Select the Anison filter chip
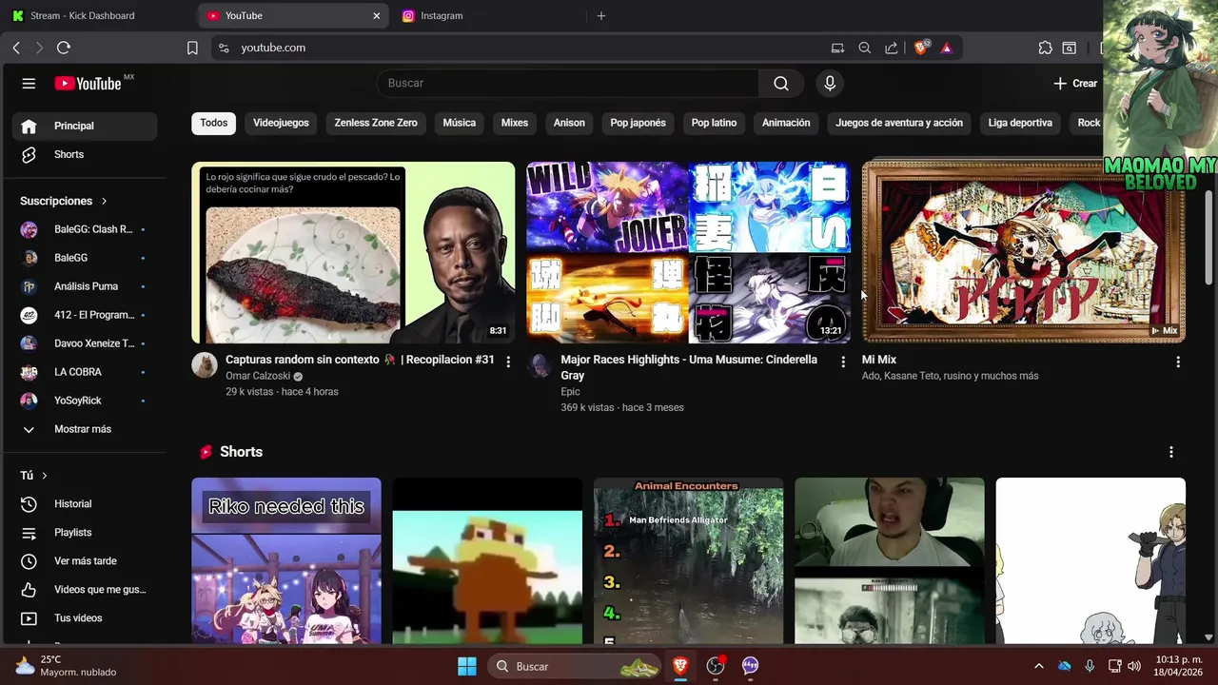Viewport: 1218px width, 685px height. 569,123
